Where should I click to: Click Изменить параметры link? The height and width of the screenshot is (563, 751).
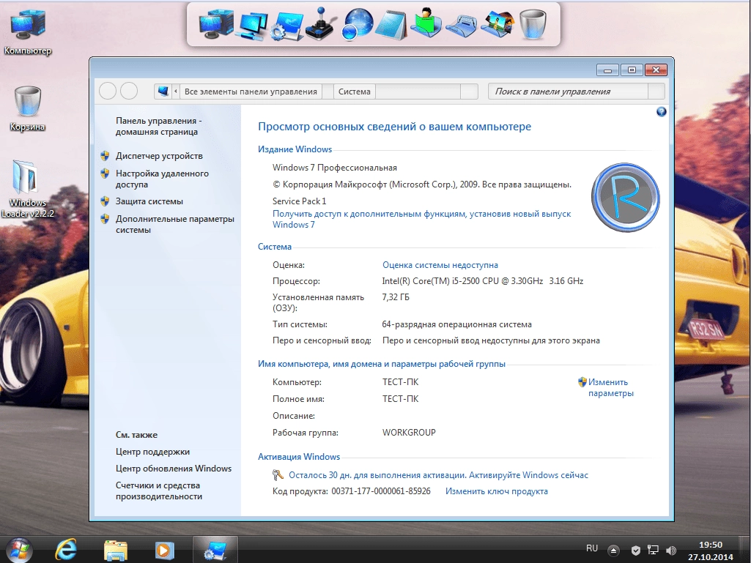pyautogui.click(x=610, y=388)
